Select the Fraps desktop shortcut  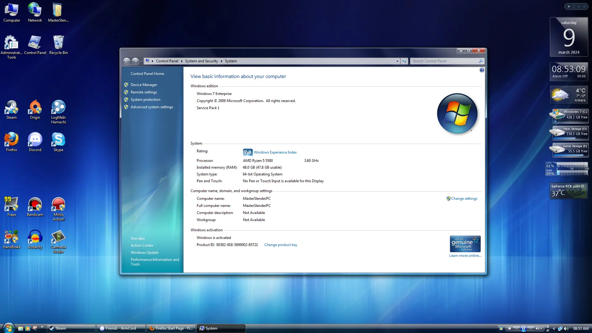(x=11, y=207)
